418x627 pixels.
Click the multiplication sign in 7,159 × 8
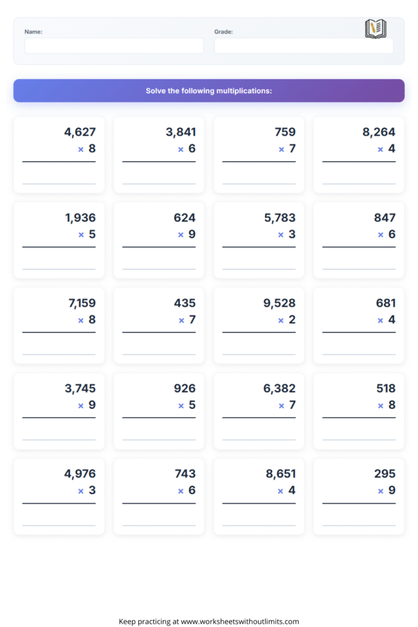[81, 321]
